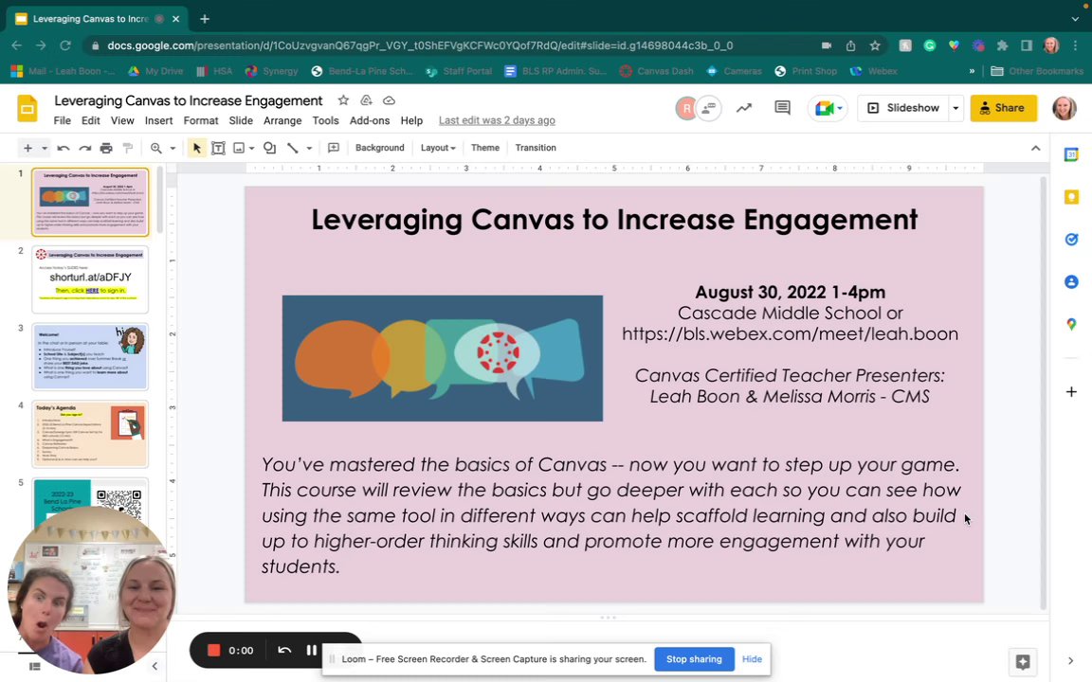The height and width of the screenshot is (682, 1092).
Task: Expand the zoom level dropdown arrow
Action: click(173, 148)
